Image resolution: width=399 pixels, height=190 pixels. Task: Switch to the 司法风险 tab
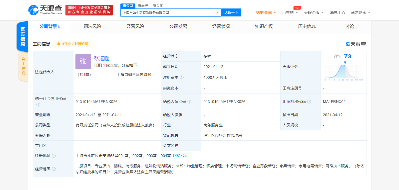pyautogui.click(x=92, y=26)
